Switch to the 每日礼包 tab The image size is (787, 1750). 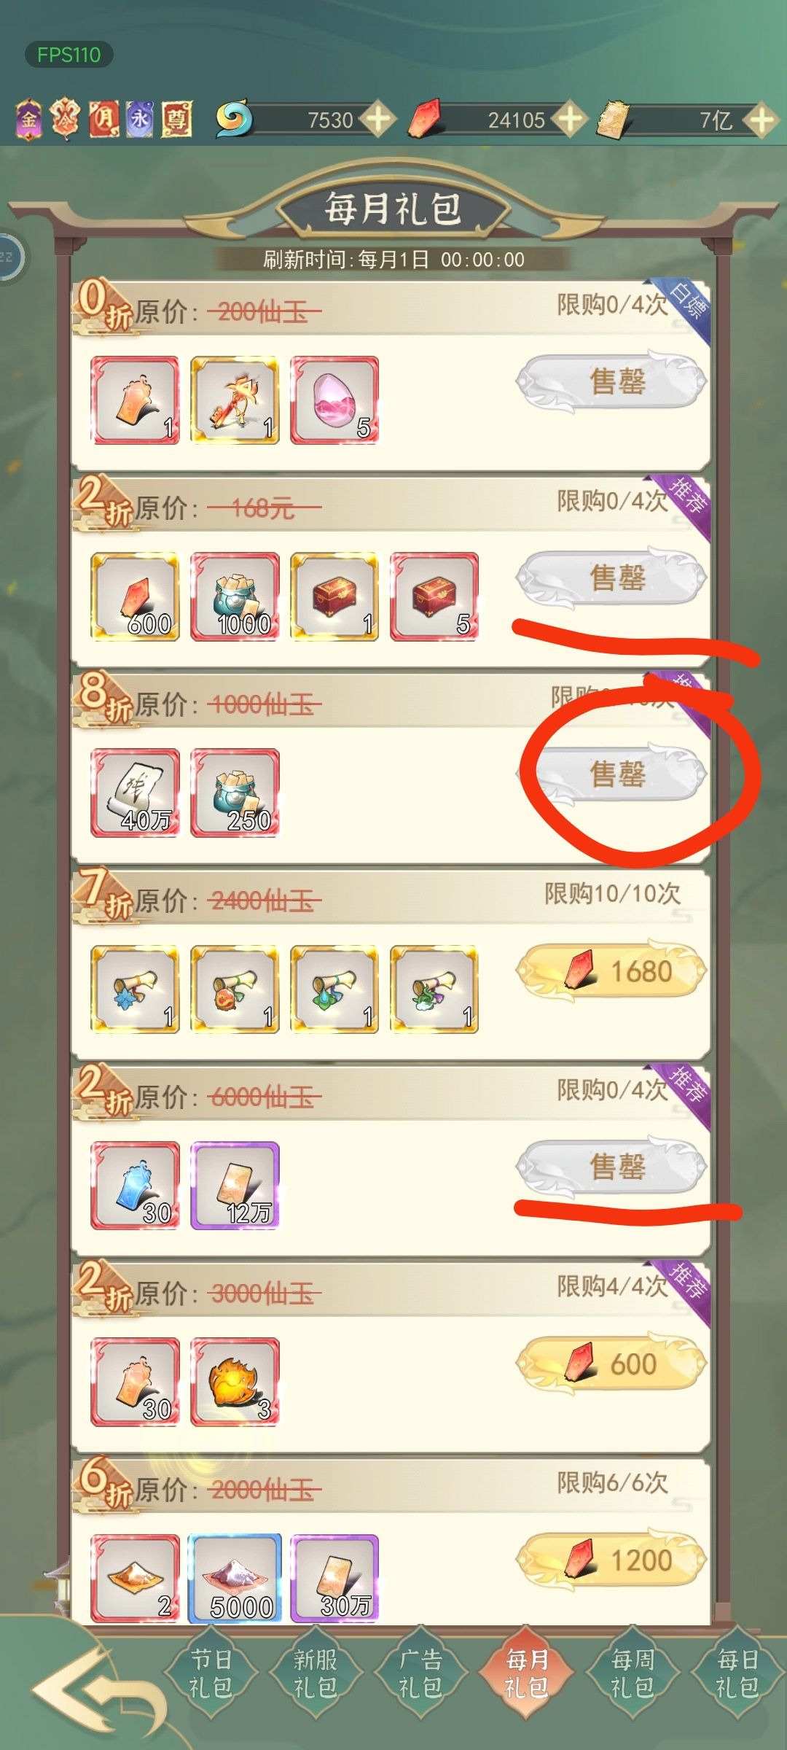[737, 1673]
